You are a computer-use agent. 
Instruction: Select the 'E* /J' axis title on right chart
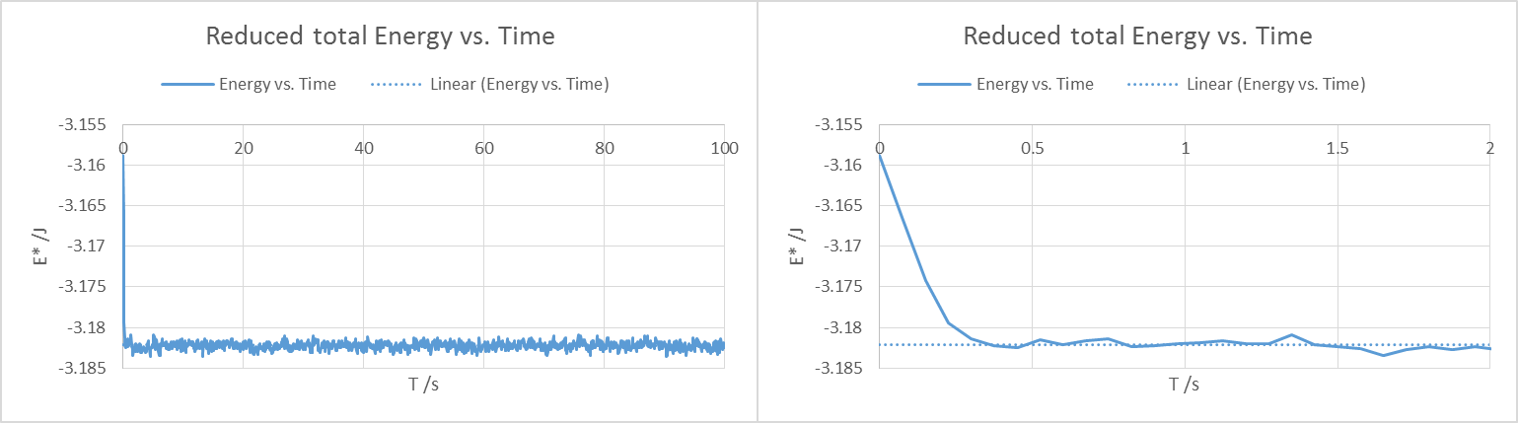796,247
